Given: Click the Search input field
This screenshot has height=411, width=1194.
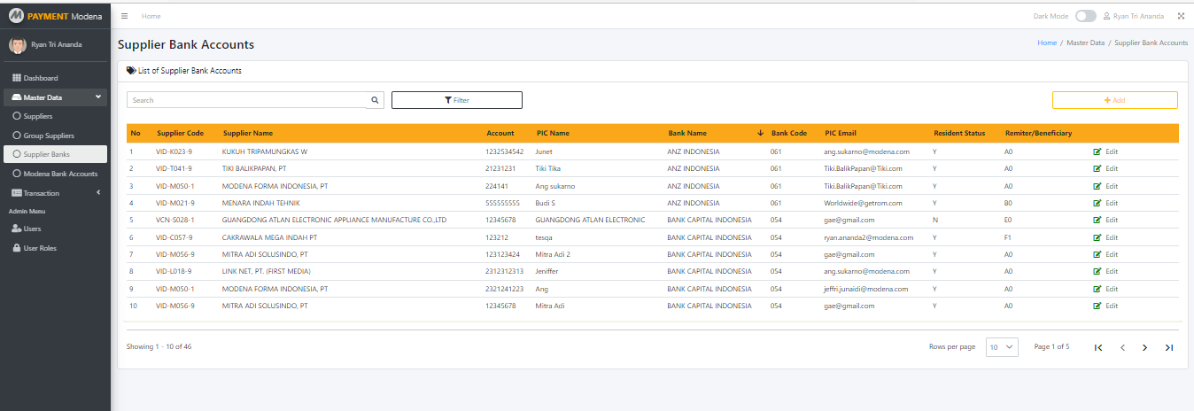Looking at the screenshot, I should (246, 100).
